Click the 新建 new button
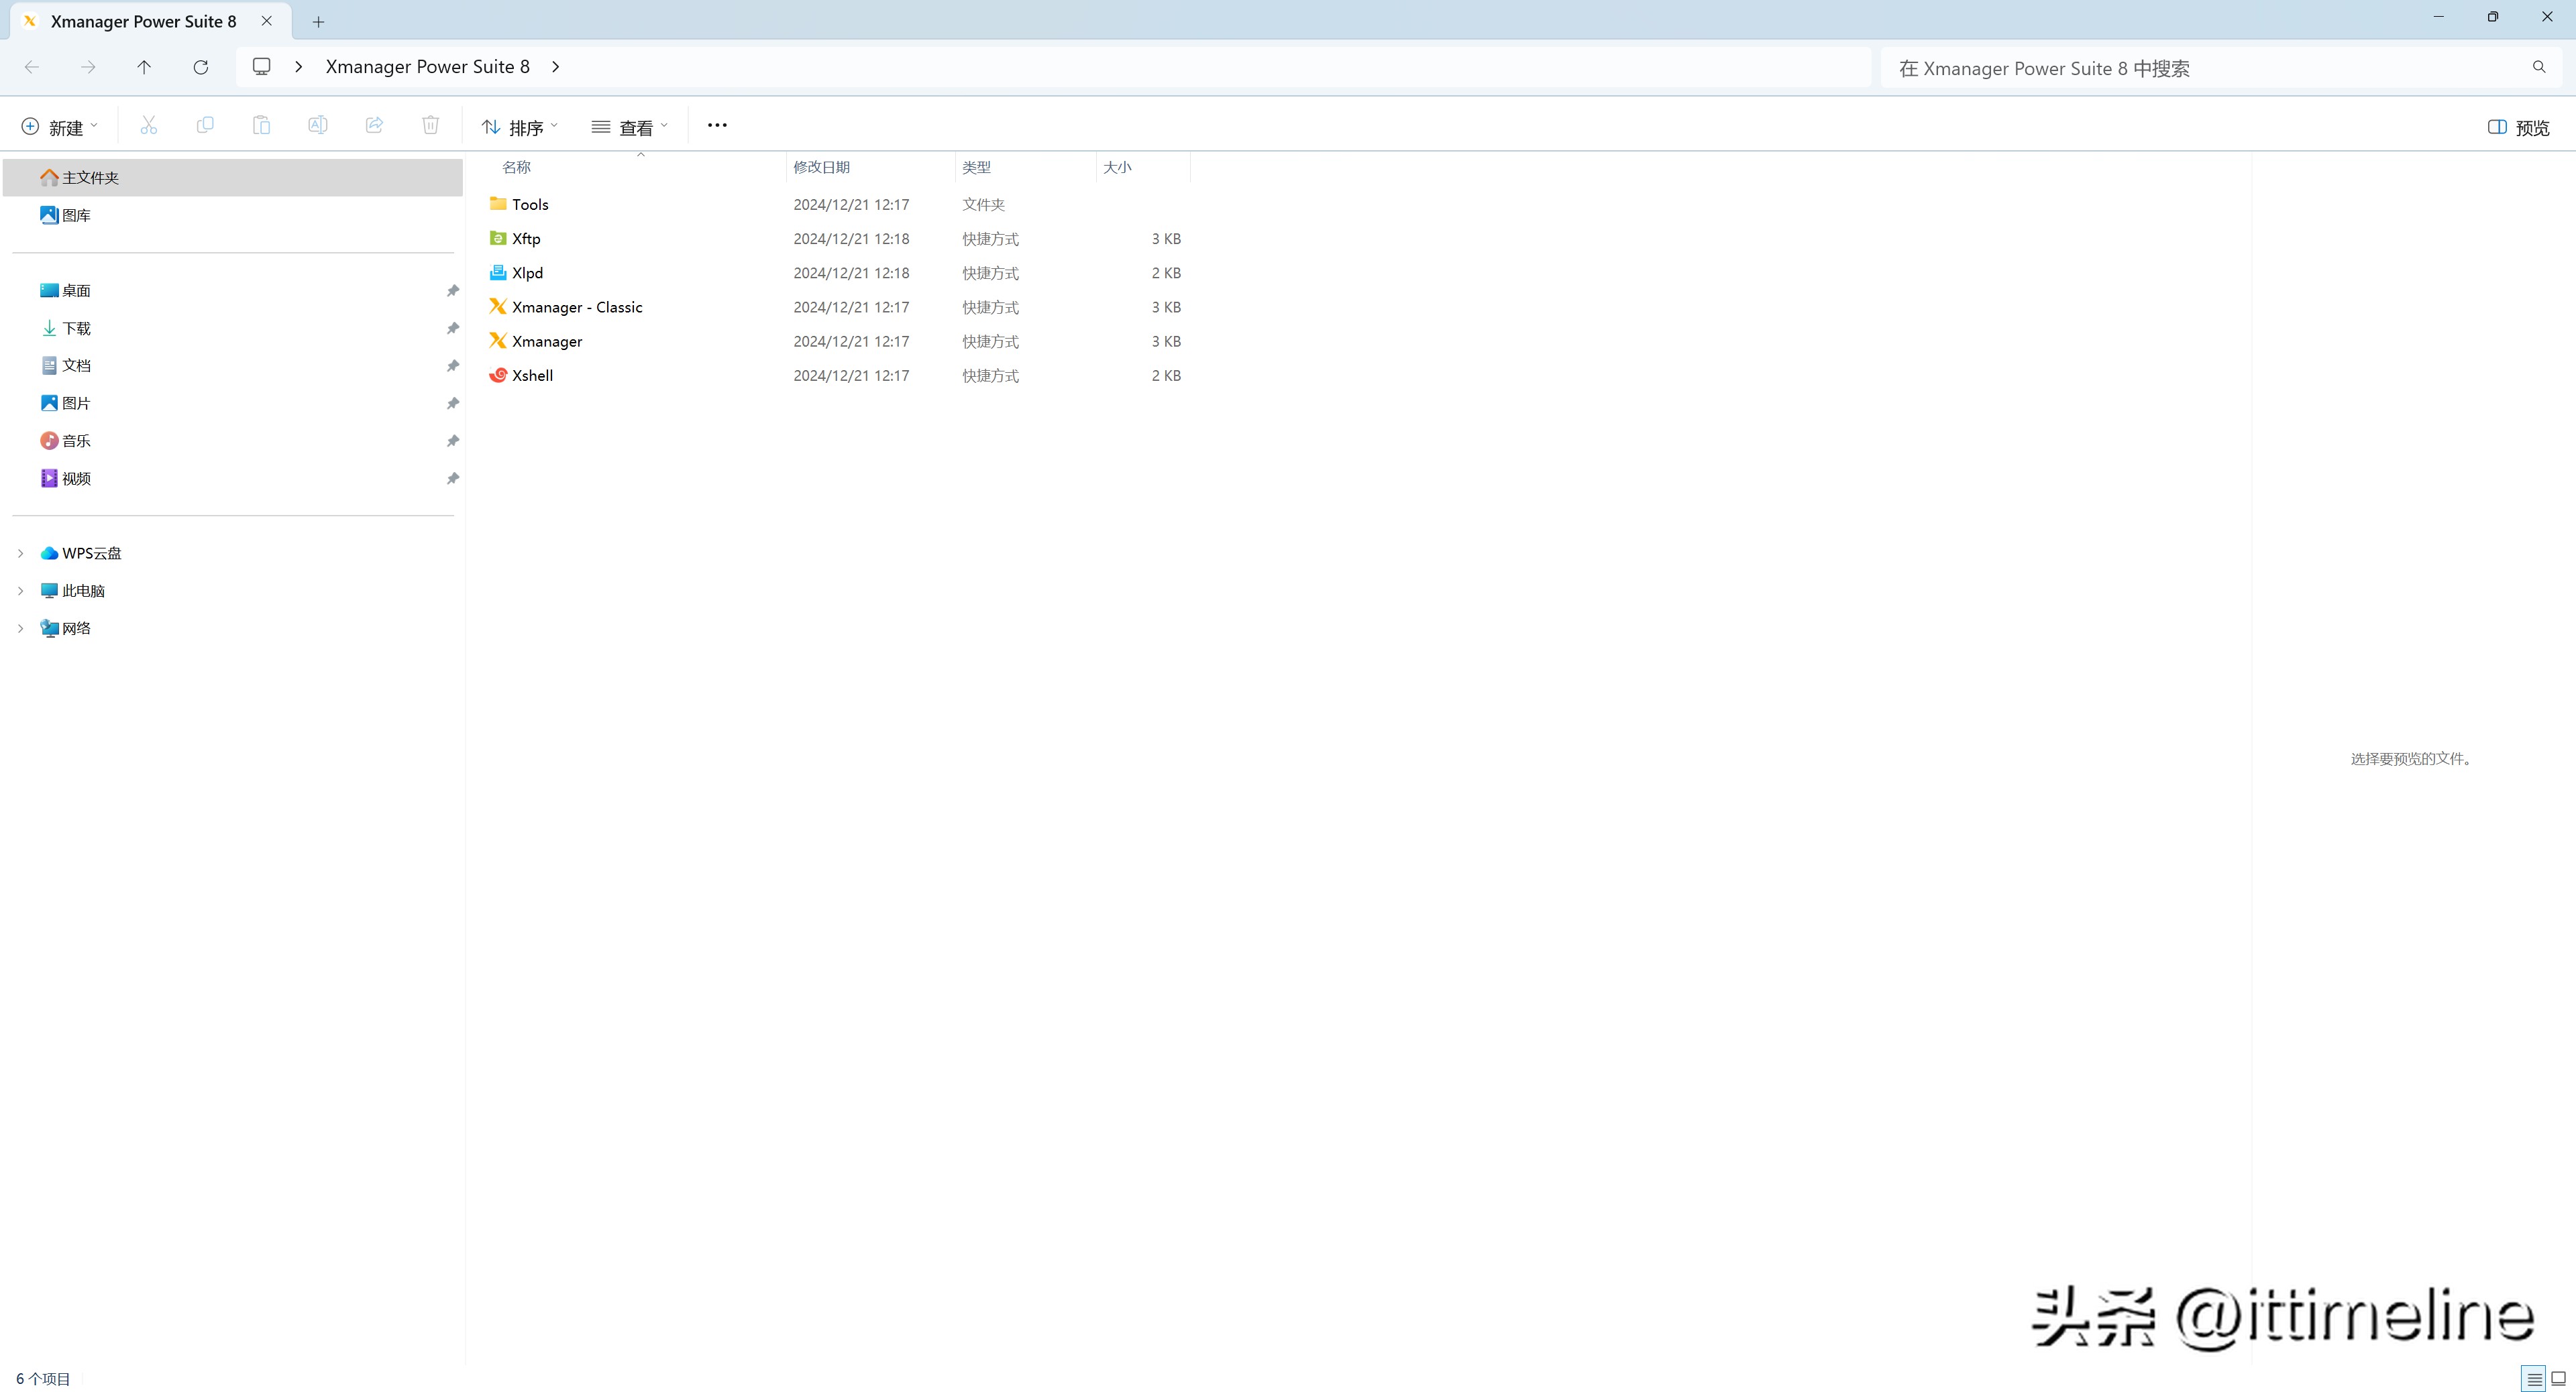Image resolution: width=2576 pixels, height=1392 pixels. tap(59, 127)
